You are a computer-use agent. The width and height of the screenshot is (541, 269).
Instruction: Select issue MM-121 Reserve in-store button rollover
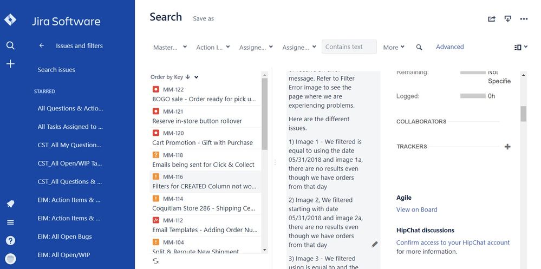coord(205,116)
